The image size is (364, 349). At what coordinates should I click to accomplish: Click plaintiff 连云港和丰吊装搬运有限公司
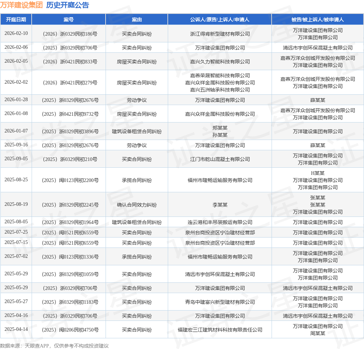(220, 222)
